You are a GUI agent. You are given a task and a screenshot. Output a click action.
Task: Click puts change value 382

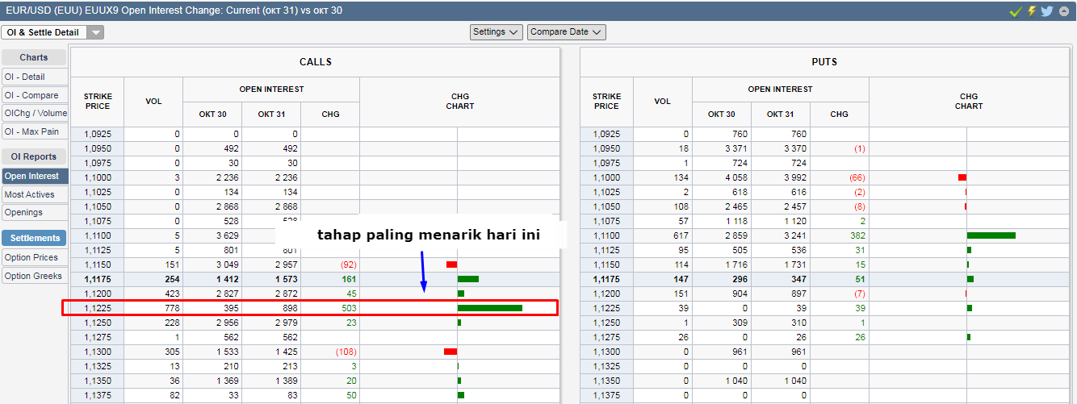point(857,235)
